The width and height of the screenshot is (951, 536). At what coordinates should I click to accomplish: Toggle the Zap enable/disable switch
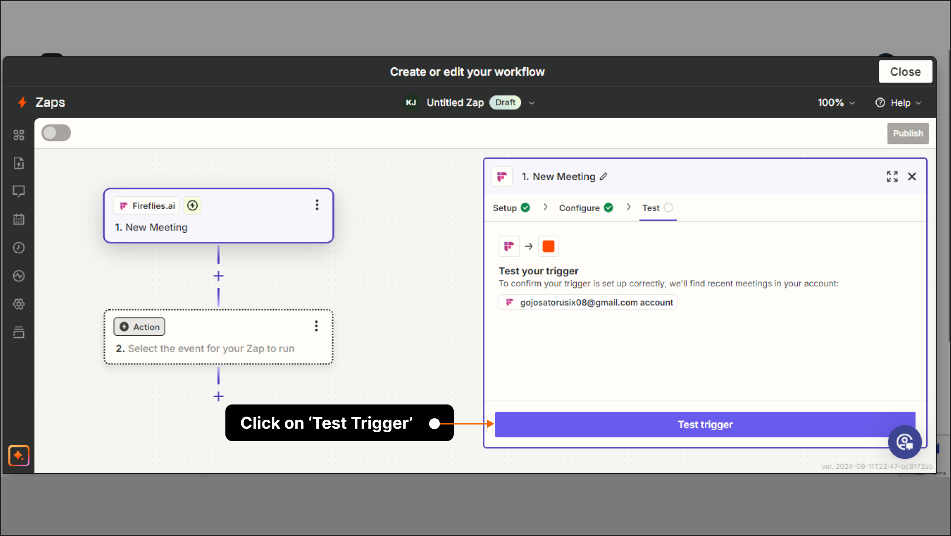point(56,134)
